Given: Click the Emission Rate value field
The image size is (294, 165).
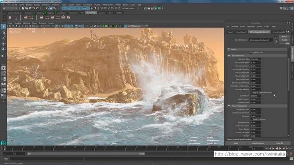Looking at the screenshot, I should click(x=255, y=59).
